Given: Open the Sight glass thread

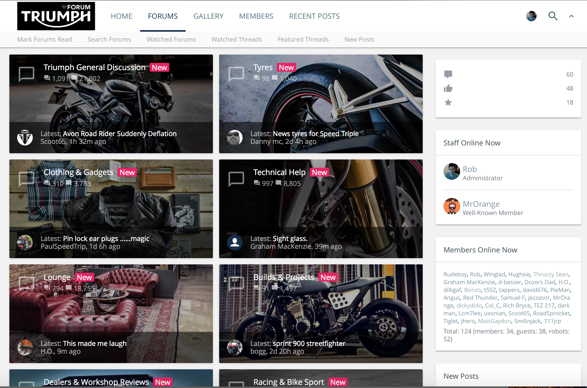Looking at the screenshot, I should 290,238.
